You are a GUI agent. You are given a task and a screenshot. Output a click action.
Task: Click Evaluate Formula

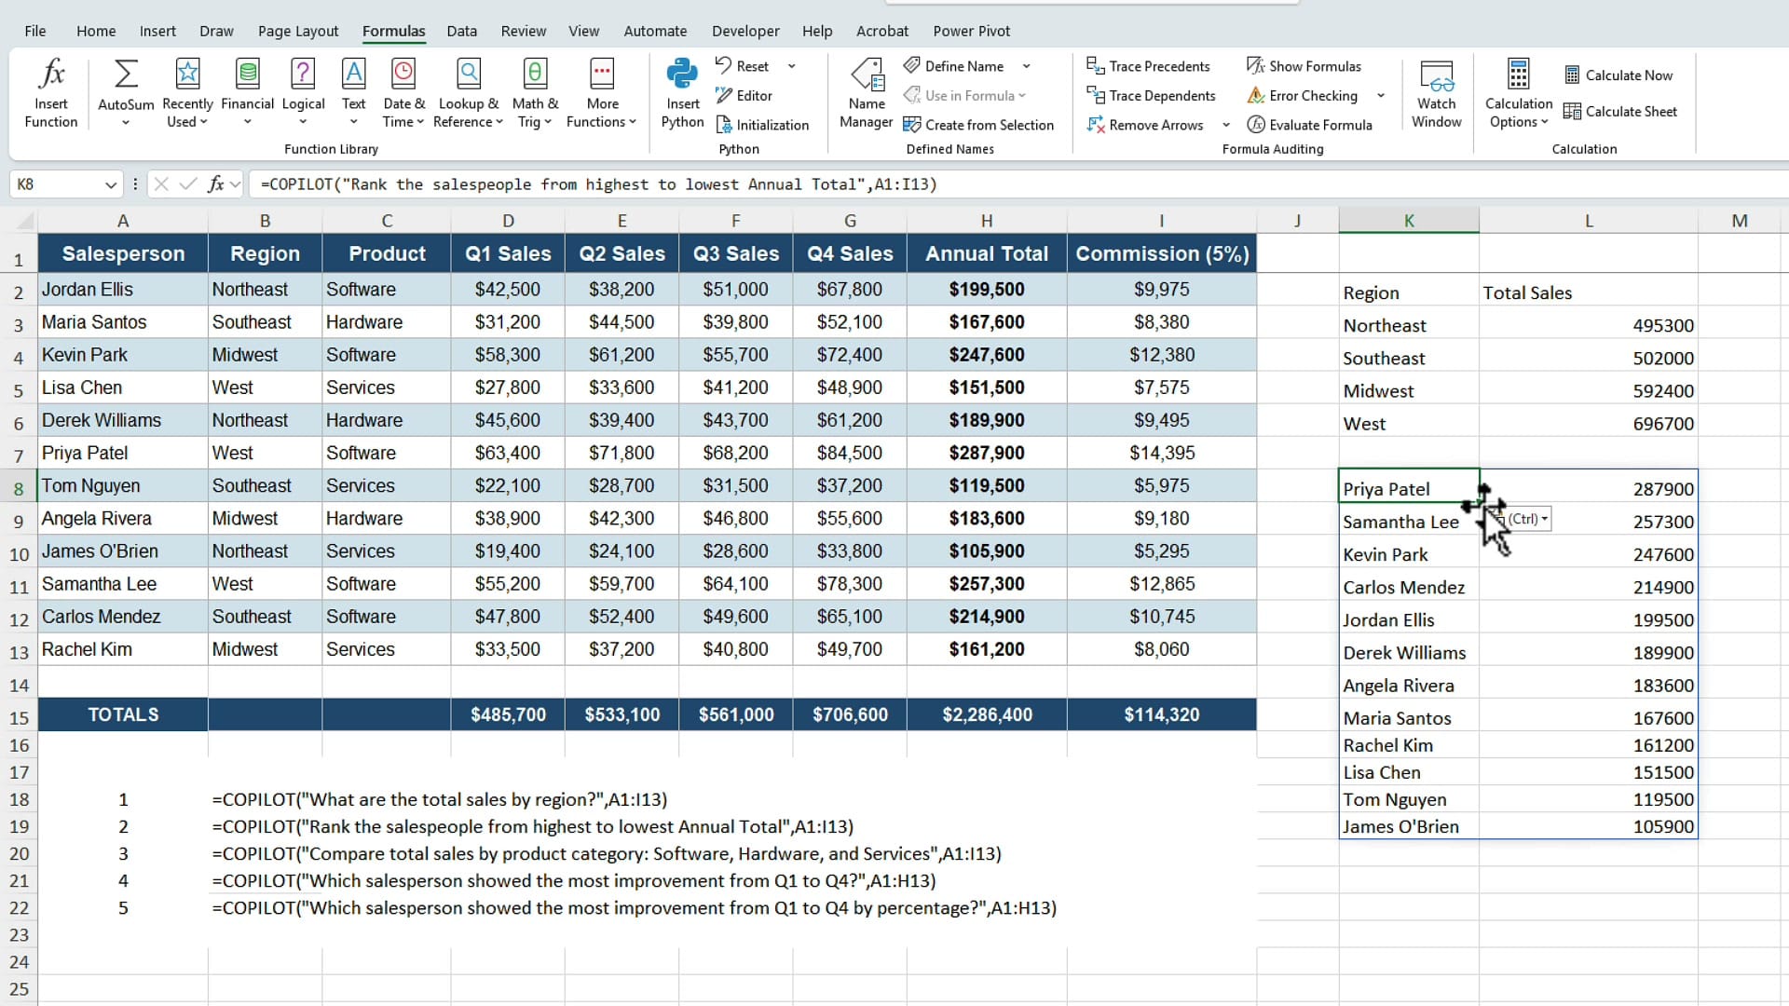(x=1309, y=125)
